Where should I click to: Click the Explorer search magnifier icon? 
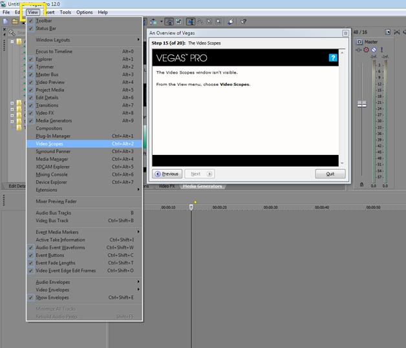tap(12, 33)
